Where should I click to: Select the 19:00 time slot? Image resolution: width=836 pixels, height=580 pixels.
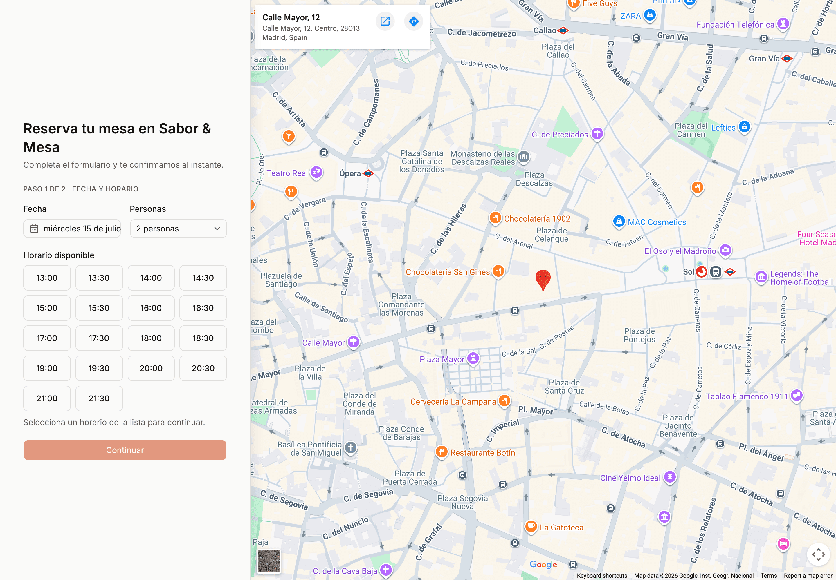click(x=47, y=368)
